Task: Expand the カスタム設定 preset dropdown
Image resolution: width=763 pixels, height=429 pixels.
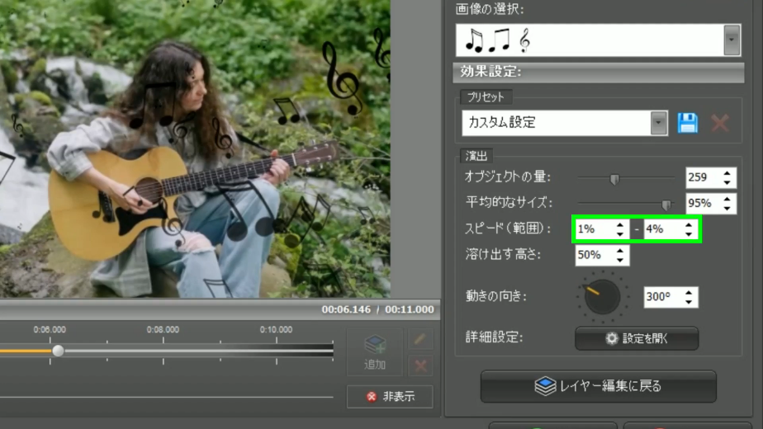Action: pyautogui.click(x=658, y=123)
